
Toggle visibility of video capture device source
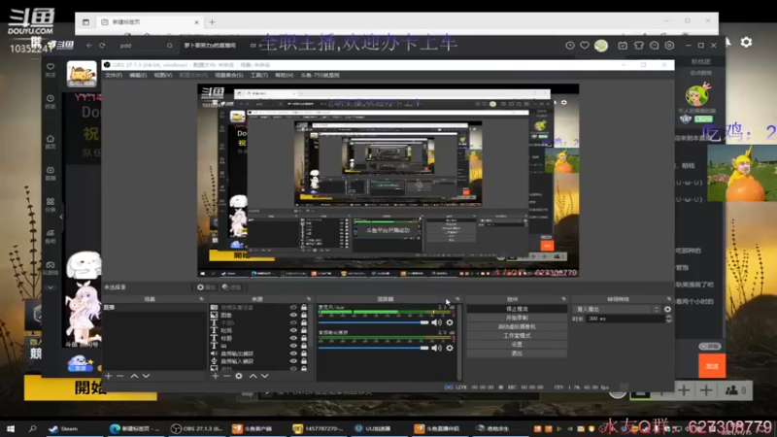293,308
